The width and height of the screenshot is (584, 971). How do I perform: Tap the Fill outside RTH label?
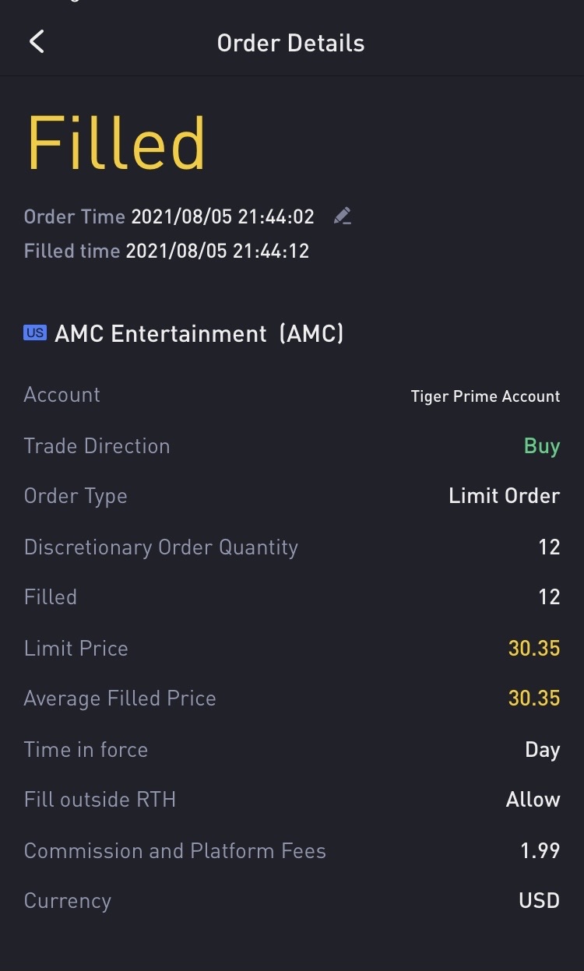coord(100,800)
